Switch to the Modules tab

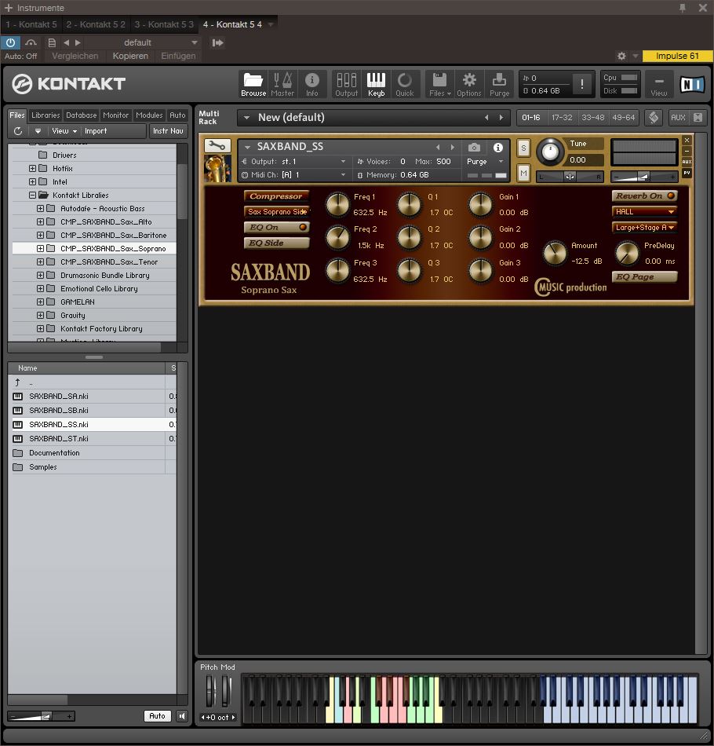point(149,115)
